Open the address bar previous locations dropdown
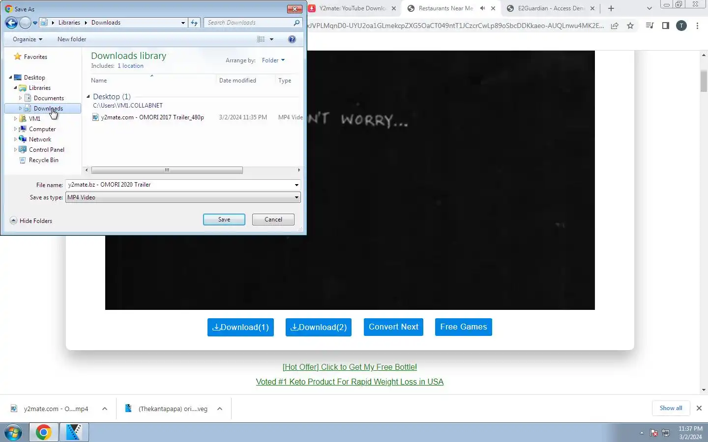This screenshot has width=708, height=442. 183,23
